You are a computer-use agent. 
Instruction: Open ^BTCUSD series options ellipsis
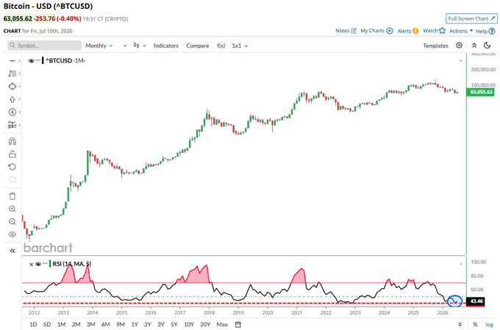coord(38,60)
